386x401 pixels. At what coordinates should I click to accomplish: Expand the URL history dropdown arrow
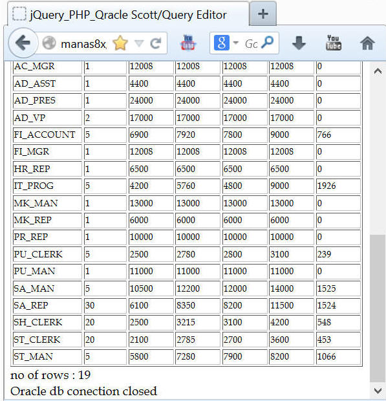(x=139, y=43)
